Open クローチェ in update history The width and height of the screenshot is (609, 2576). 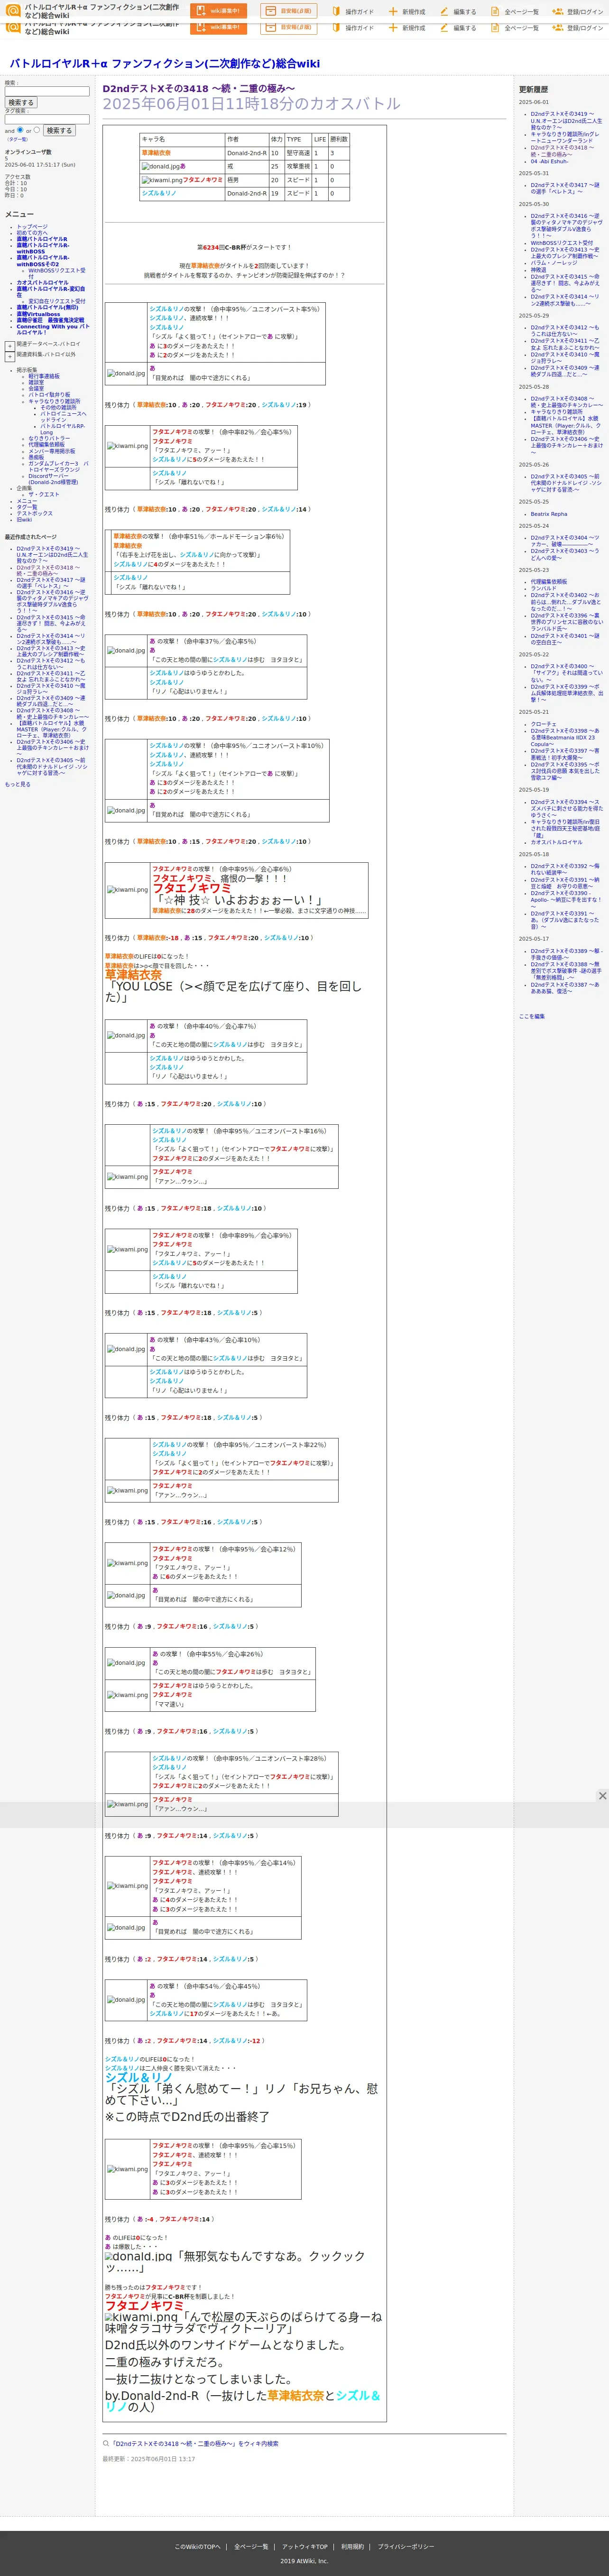544,724
